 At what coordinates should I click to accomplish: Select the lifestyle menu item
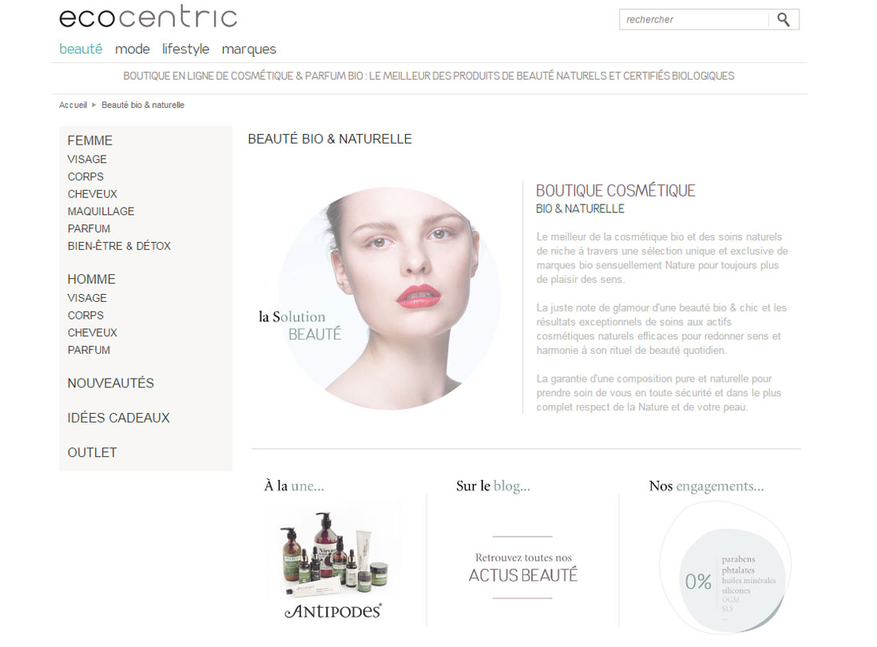185,50
